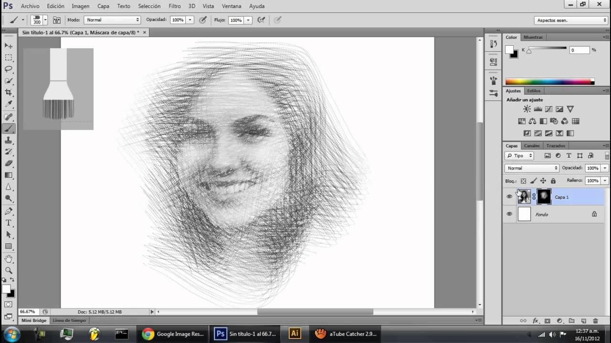Pick the Eyedropper tool
The image size is (611, 343).
point(9,104)
